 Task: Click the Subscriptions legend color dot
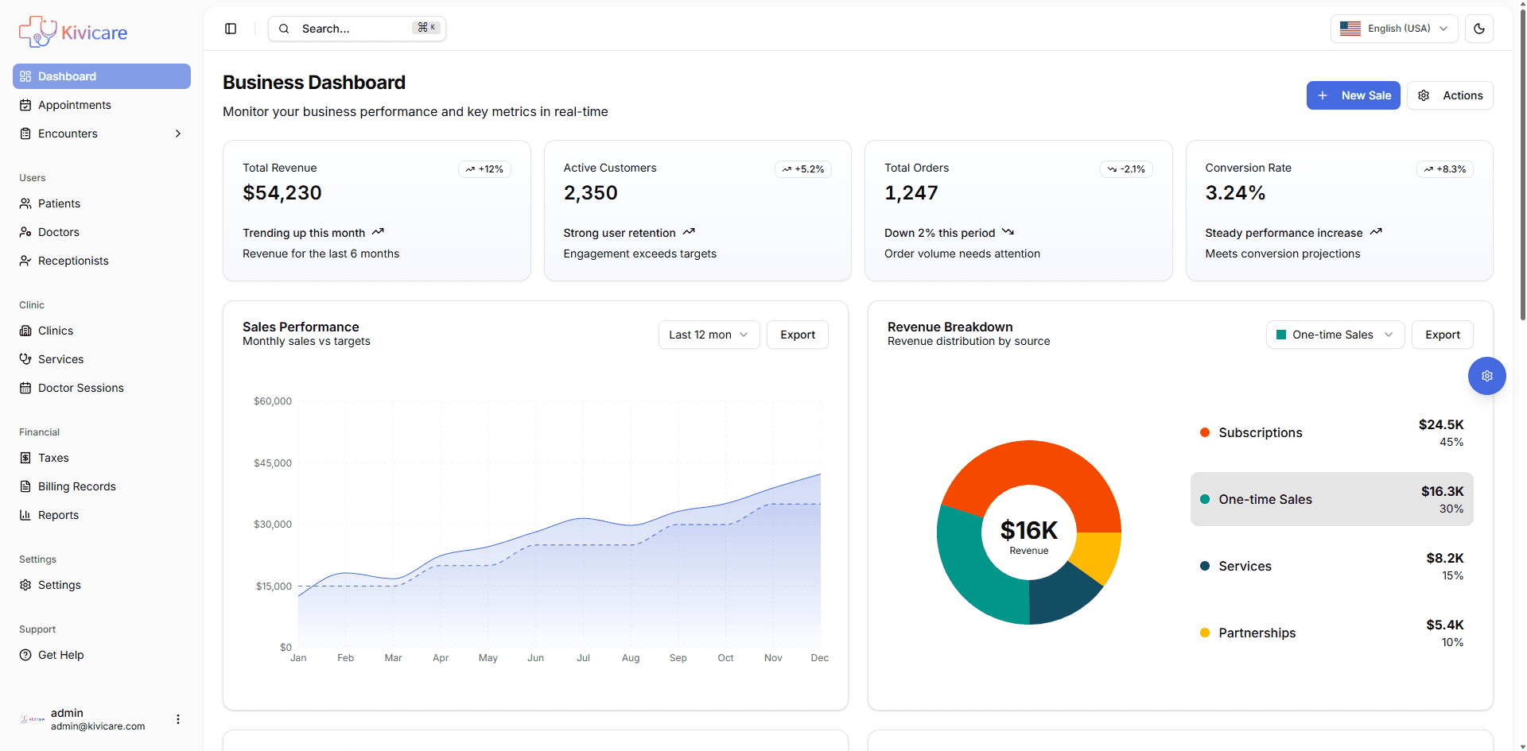tap(1205, 432)
